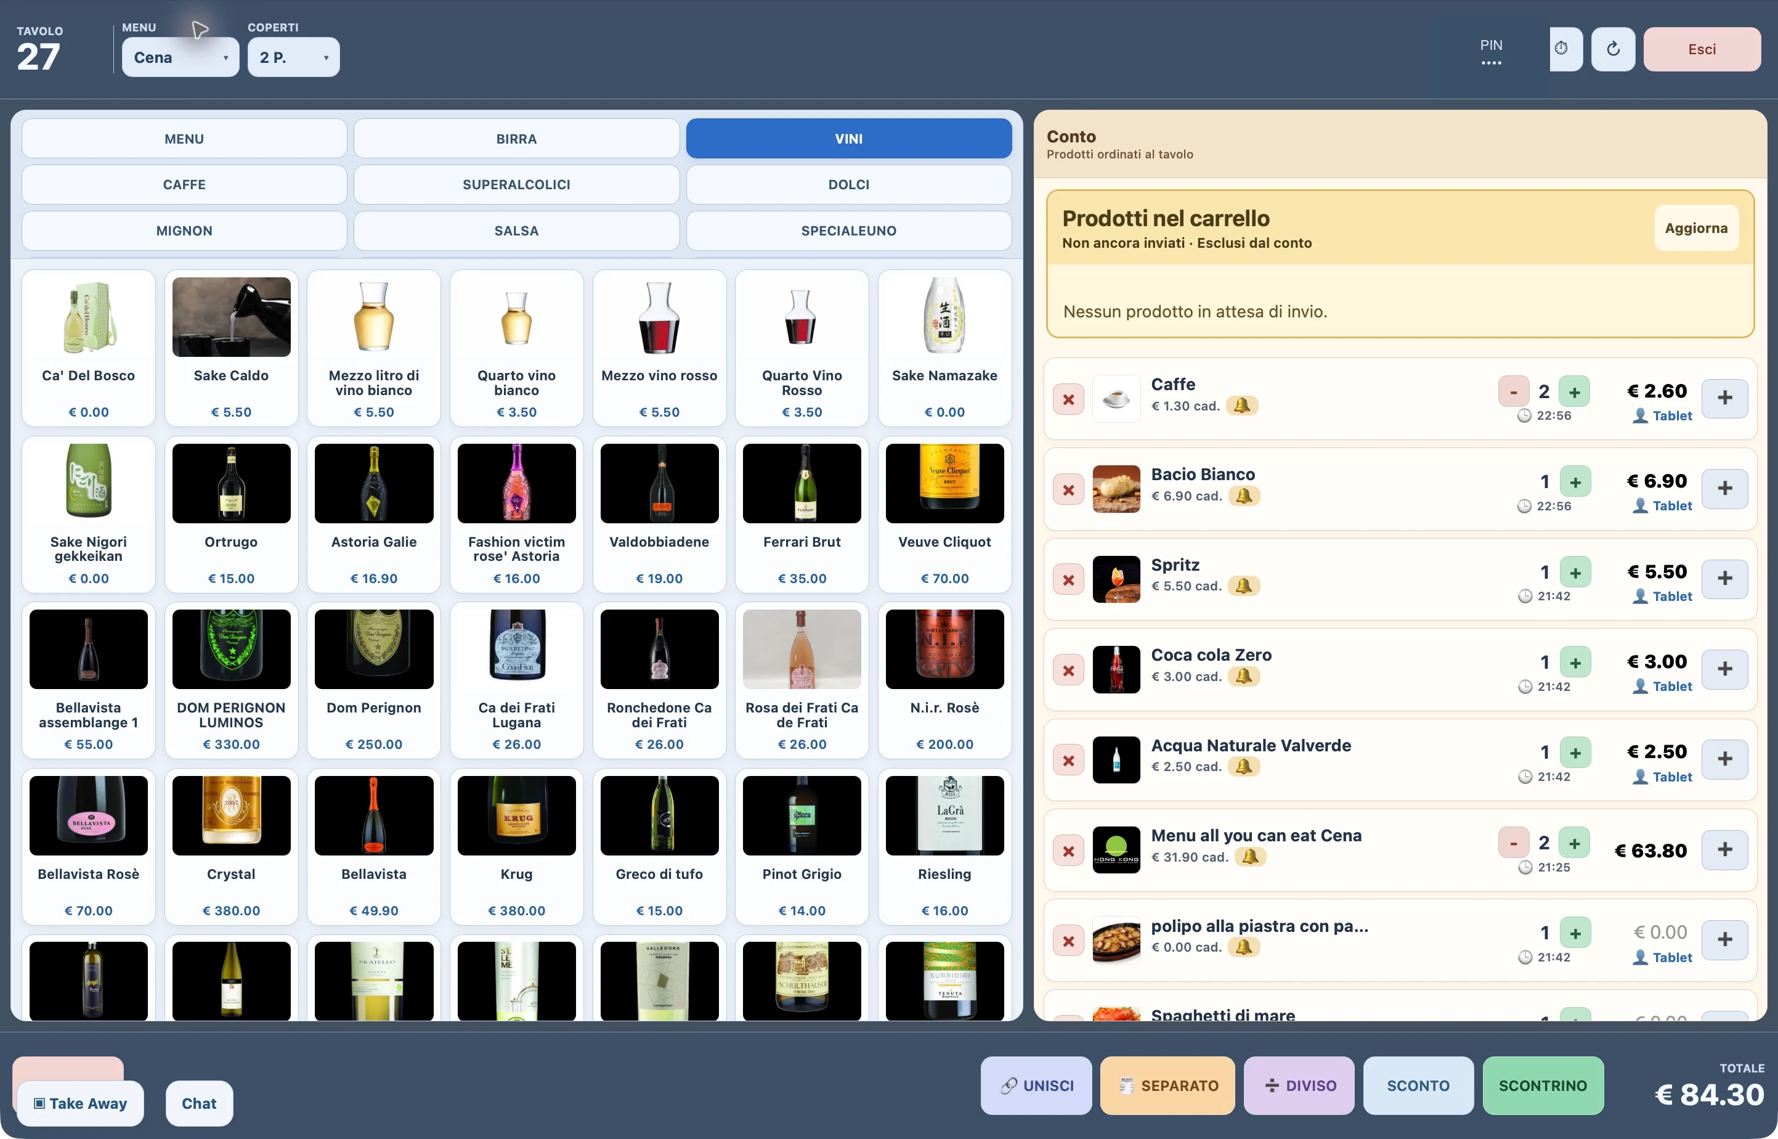
Task: Add Veuve Cliquot product card
Action: [x=944, y=514]
